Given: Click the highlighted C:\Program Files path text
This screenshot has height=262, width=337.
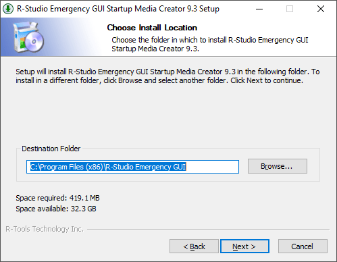Looking at the screenshot, I should [x=108, y=167].
